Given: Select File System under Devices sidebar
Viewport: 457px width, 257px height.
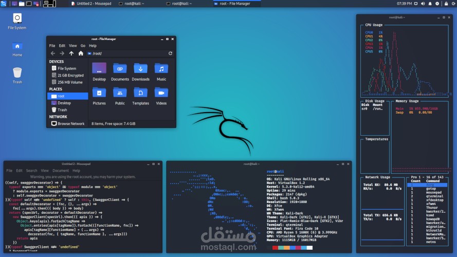Looking at the screenshot, I should [x=68, y=68].
